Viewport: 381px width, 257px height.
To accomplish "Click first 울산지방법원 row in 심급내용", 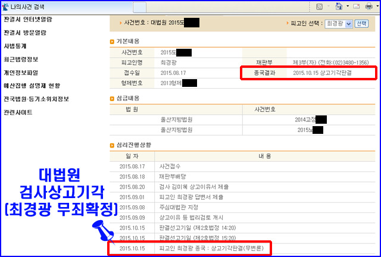I will (176, 120).
